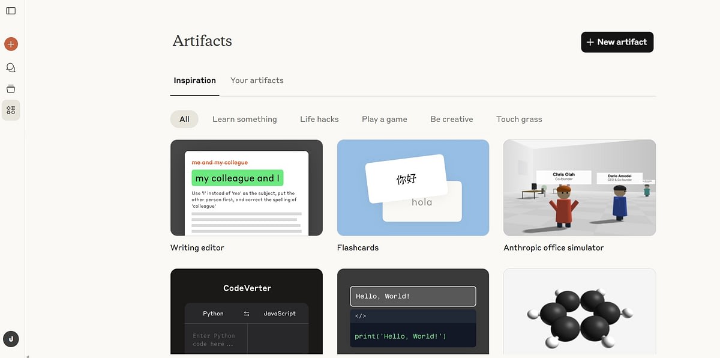Viewport: 720px width, 358px height.
Task: Click the swap-language arrows in CodeVerter thumbnail
Action: click(247, 313)
